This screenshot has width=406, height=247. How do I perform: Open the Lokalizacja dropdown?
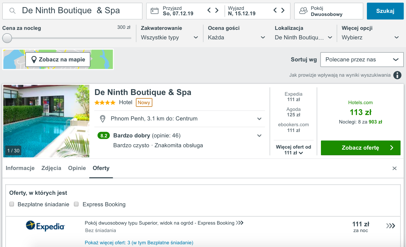coord(303,38)
